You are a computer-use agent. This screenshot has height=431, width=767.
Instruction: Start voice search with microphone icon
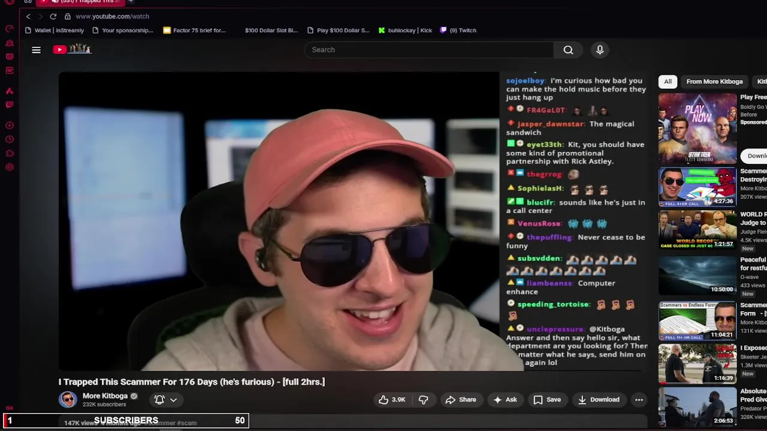[x=600, y=50]
